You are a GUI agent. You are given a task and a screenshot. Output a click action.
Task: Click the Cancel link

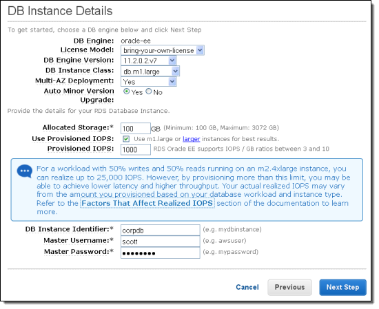coord(247,287)
